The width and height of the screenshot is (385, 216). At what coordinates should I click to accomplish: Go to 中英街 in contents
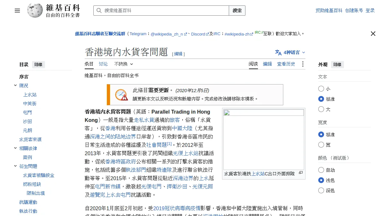tap(30, 104)
